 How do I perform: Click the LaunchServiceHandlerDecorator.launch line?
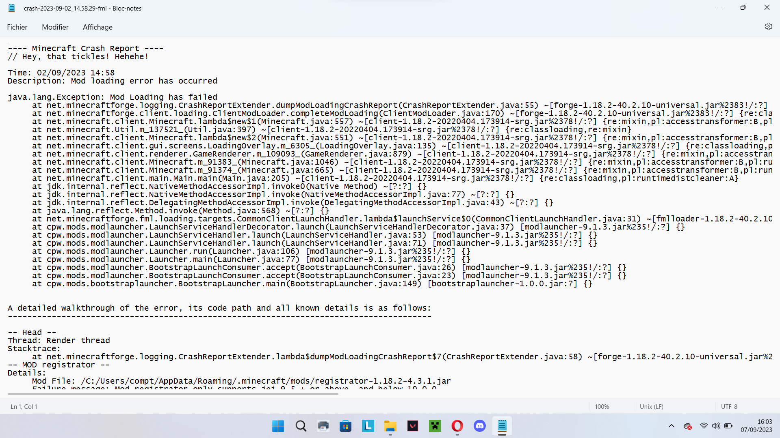(x=358, y=227)
